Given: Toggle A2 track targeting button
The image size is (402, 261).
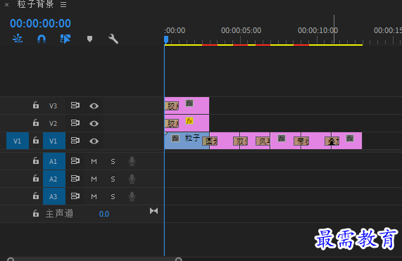Looking at the screenshot, I should click(54, 179).
